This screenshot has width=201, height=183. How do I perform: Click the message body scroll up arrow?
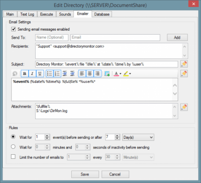175,85
